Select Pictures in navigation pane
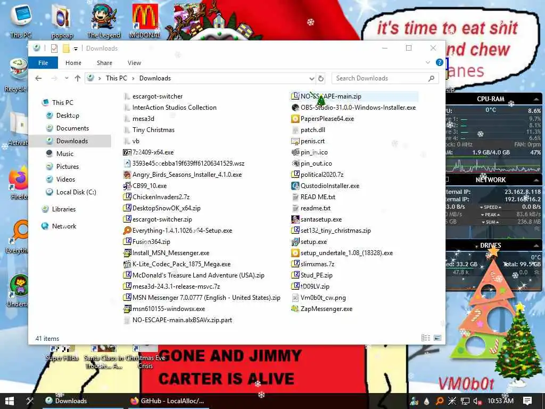 point(68,167)
